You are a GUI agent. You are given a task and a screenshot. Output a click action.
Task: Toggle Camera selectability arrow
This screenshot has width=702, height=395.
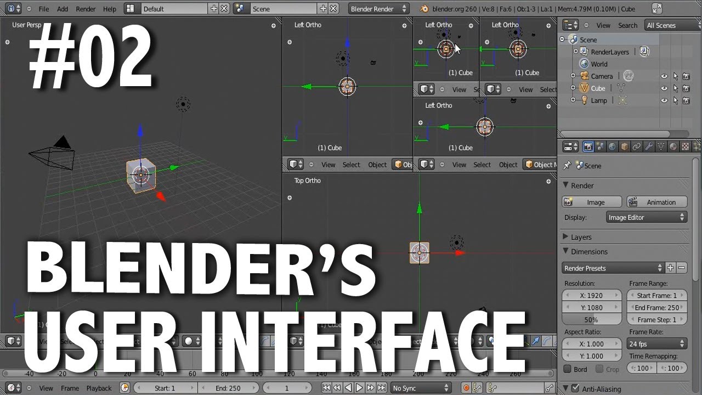(676, 76)
